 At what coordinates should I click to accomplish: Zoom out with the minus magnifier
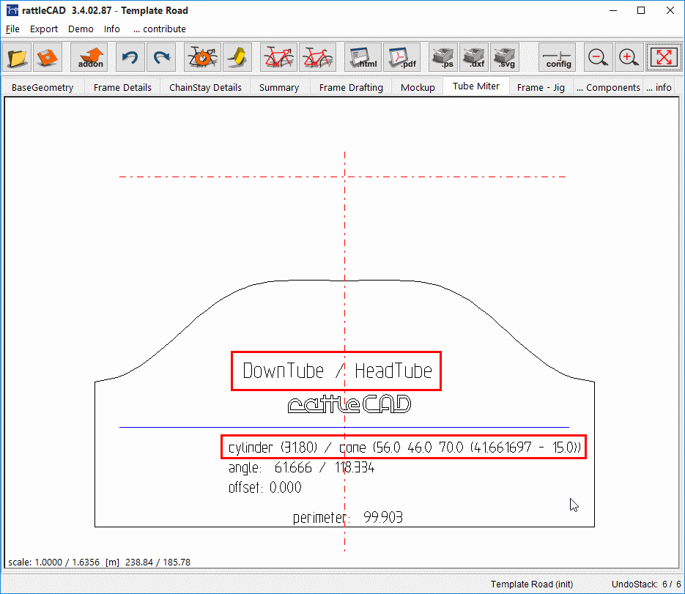[x=598, y=57]
